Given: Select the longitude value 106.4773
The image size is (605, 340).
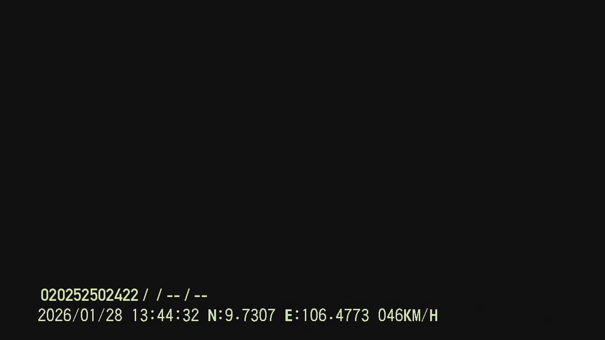Looking at the screenshot, I should click(x=335, y=315).
